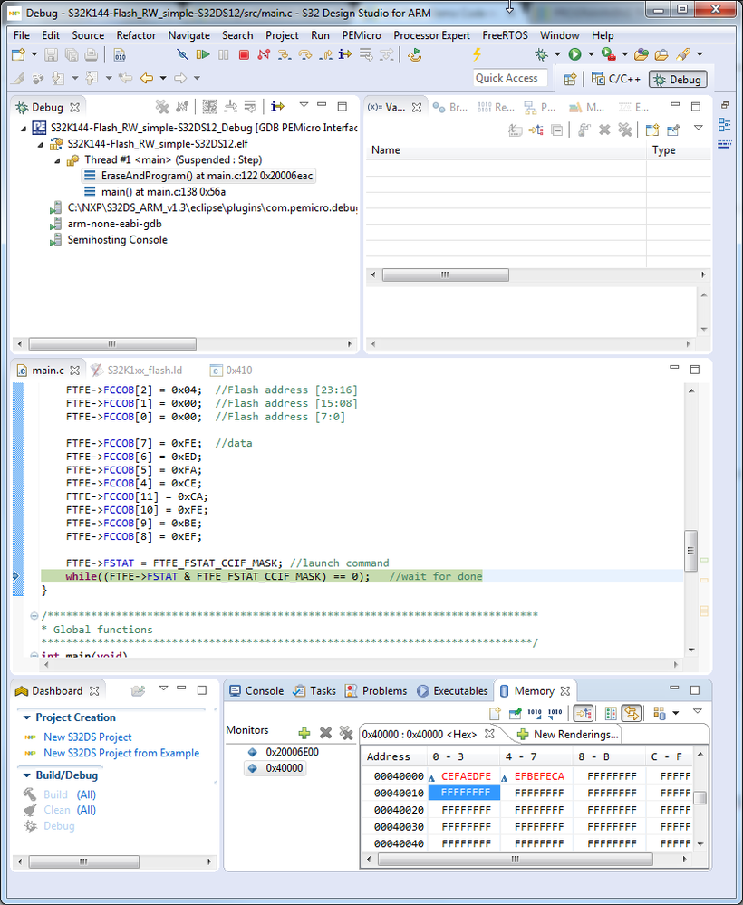Click the Step Into icon
The image size is (743, 905).
(x=284, y=55)
